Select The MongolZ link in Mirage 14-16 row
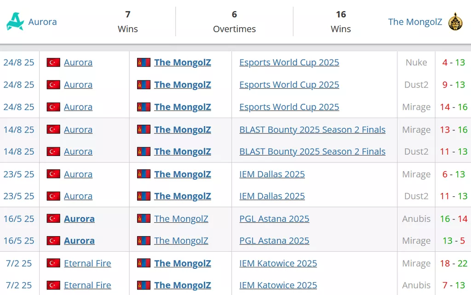Image resolution: width=471 pixels, height=295 pixels. [182, 107]
